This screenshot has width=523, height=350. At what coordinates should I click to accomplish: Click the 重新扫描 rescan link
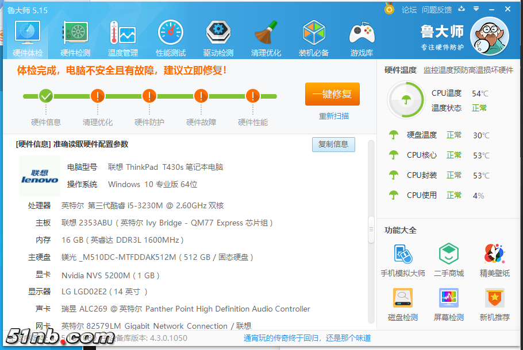click(333, 116)
